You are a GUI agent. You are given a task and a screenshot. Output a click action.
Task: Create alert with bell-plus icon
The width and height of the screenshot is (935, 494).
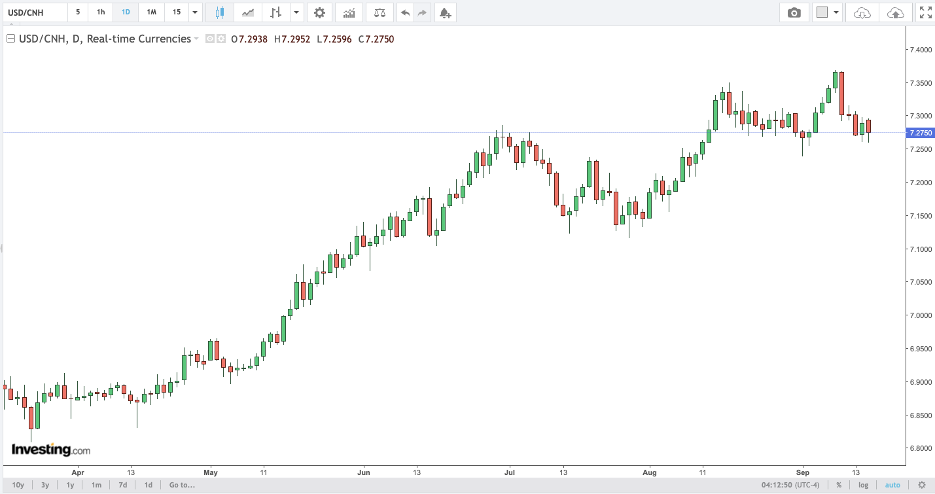[x=445, y=12]
